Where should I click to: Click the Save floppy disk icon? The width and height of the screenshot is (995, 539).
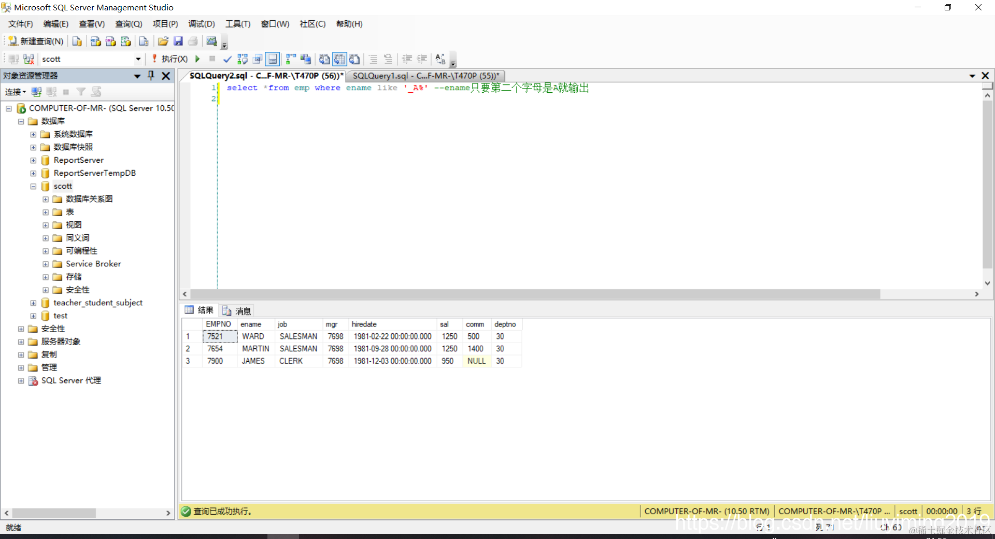178,41
